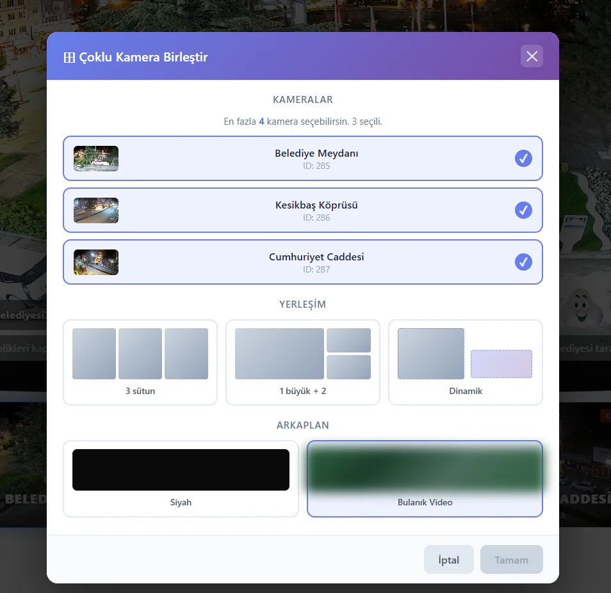Click the Kesikbaş Köprüsü ID: 286 row

point(303,210)
